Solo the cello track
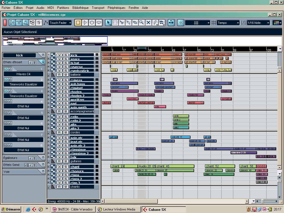 coord(66,116)
